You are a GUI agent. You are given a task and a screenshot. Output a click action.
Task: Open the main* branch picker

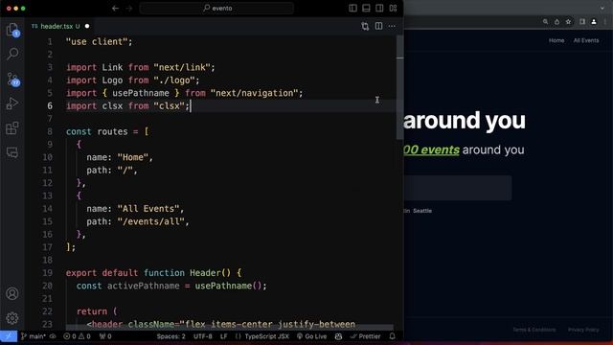pos(34,336)
